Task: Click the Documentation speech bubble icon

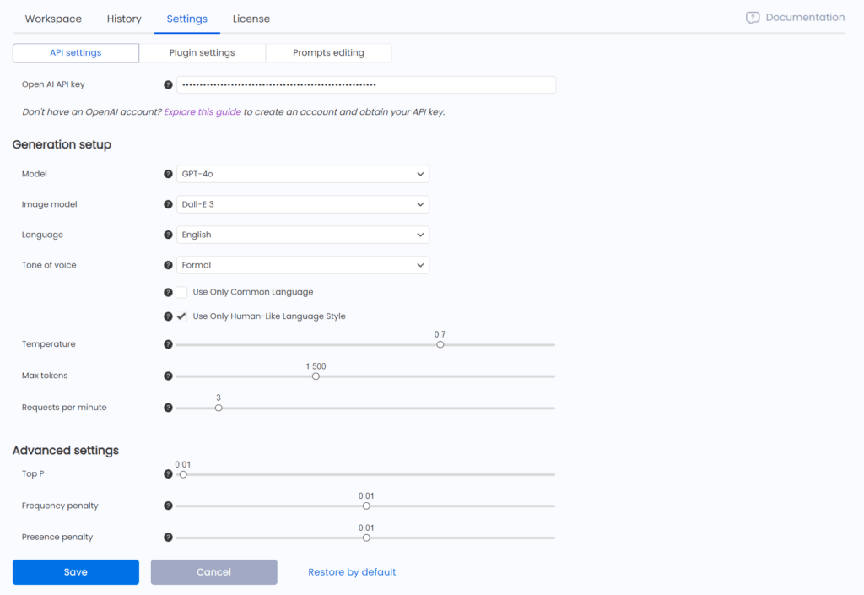Action: tap(752, 19)
